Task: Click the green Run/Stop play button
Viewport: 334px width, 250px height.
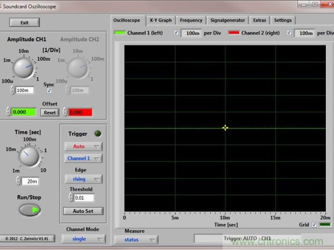Action: pyautogui.click(x=30, y=210)
